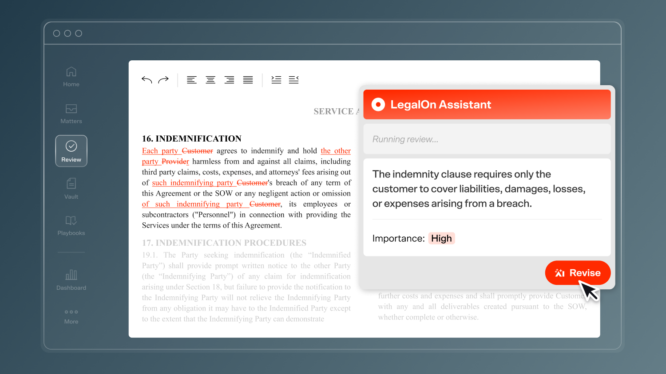
Task: Decrease paragraph indent
Action: [x=293, y=80]
